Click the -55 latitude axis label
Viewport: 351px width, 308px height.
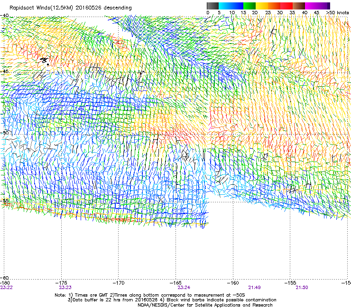click(4, 200)
